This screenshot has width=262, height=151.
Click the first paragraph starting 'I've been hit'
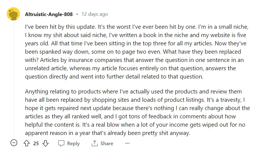click(137, 52)
